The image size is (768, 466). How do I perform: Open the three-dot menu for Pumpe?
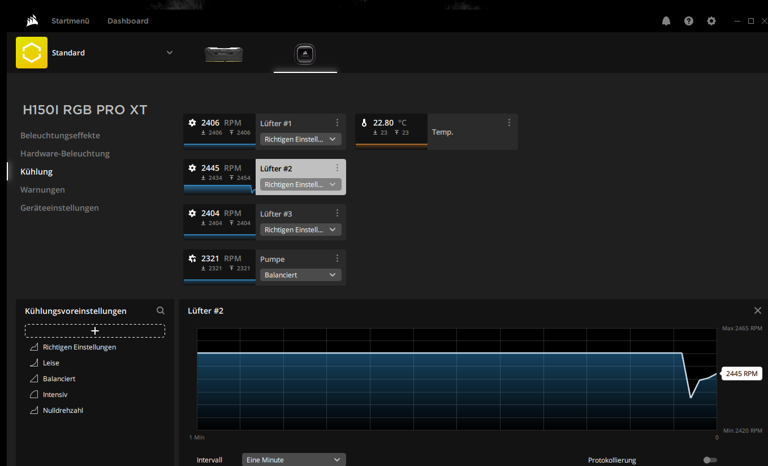coord(337,258)
